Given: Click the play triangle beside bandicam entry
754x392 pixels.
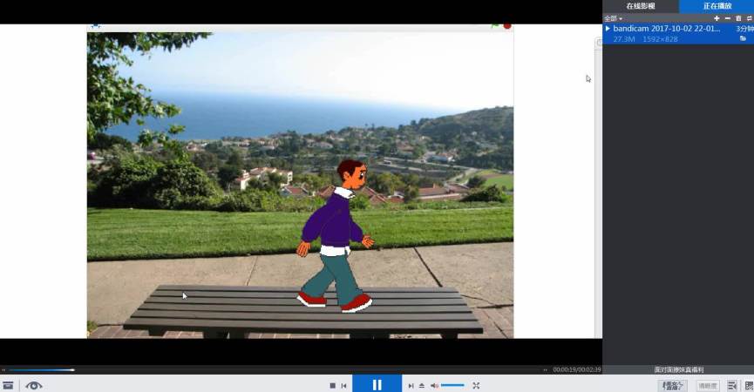Looking at the screenshot, I should click(608, 29).
